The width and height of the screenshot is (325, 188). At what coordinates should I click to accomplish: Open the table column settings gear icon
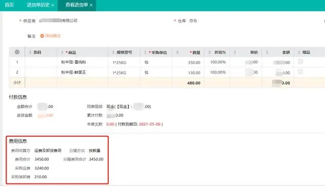click(17, 52)
